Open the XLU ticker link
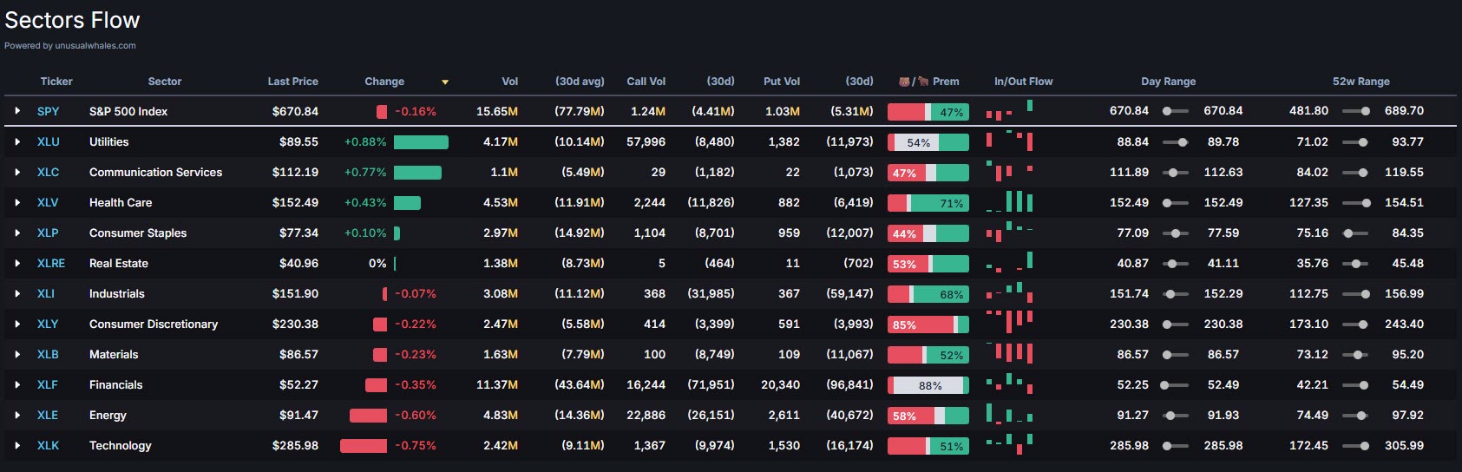The width and height of the screenshot is (1462, 472). (49, 141)
